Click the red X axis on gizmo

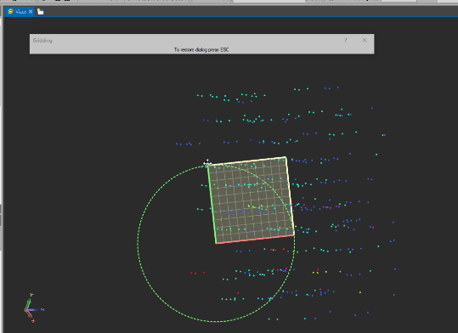30,316
